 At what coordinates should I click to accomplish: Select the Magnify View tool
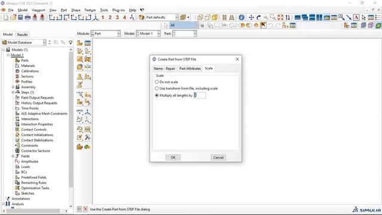point(266,17)
